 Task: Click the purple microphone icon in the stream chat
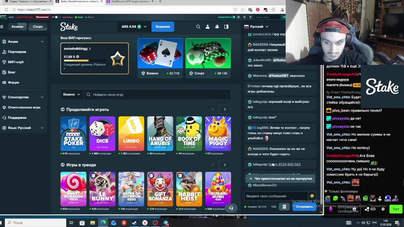tap(331, 209)
